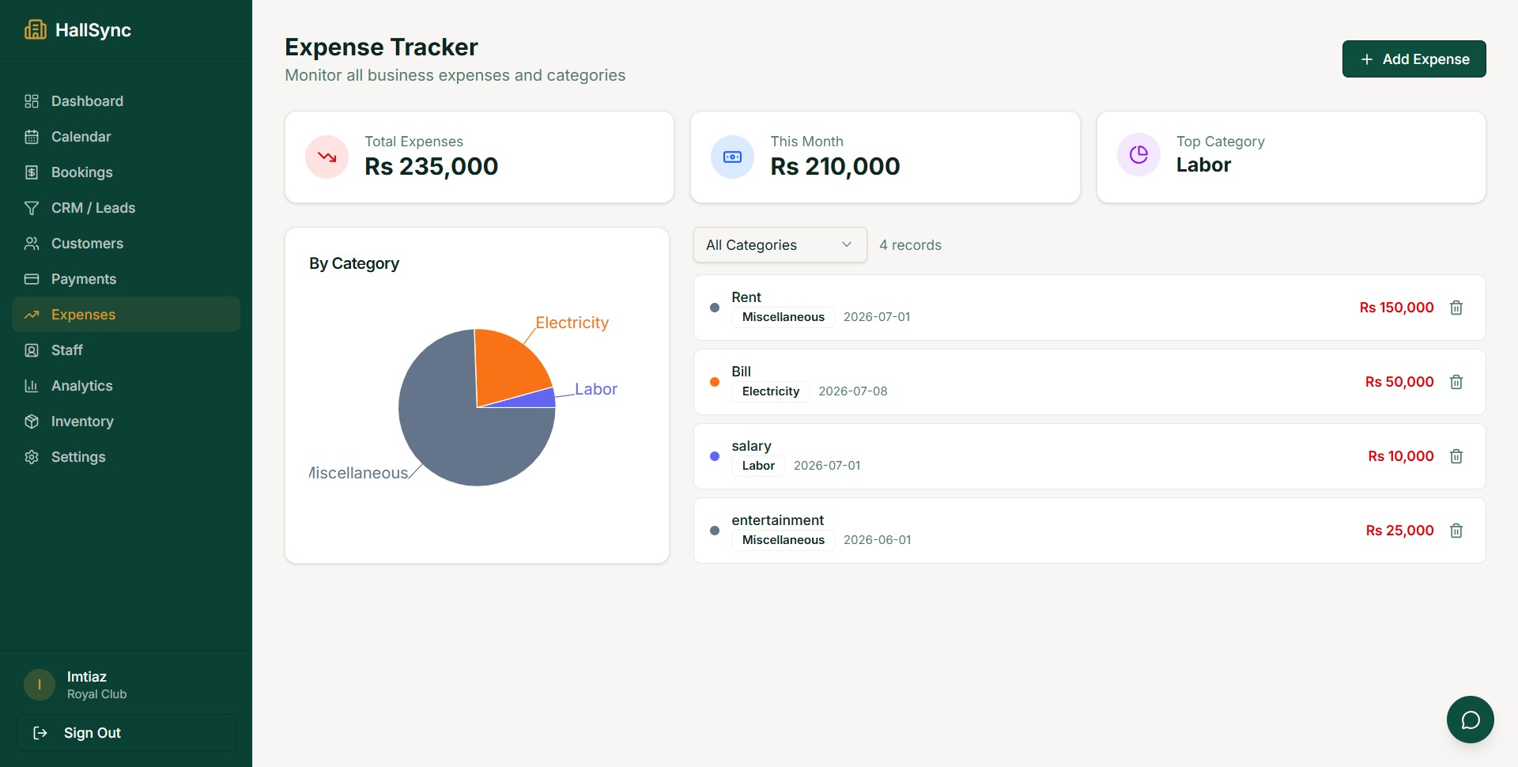Viewport: 1518px width, 767px height.
Task: Open the All Categories dropdown
Action: tap(780, 245)
